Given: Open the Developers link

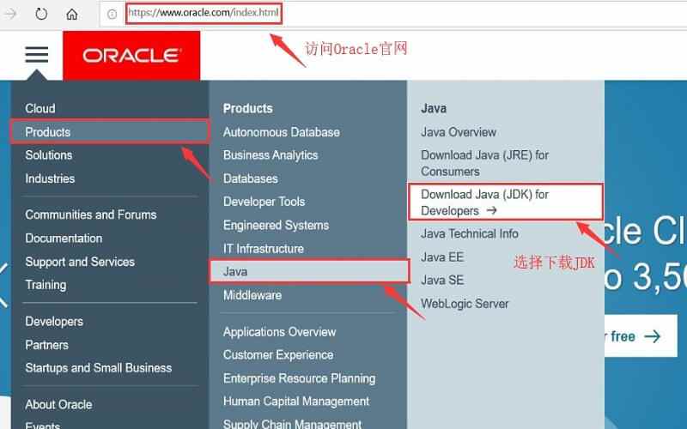Looking at the screenshot, I should click(54, 321).
